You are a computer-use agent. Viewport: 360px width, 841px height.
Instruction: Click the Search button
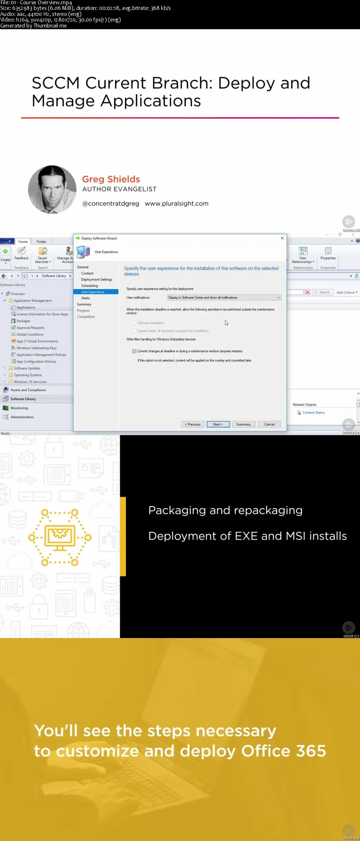tap(322, 292)
